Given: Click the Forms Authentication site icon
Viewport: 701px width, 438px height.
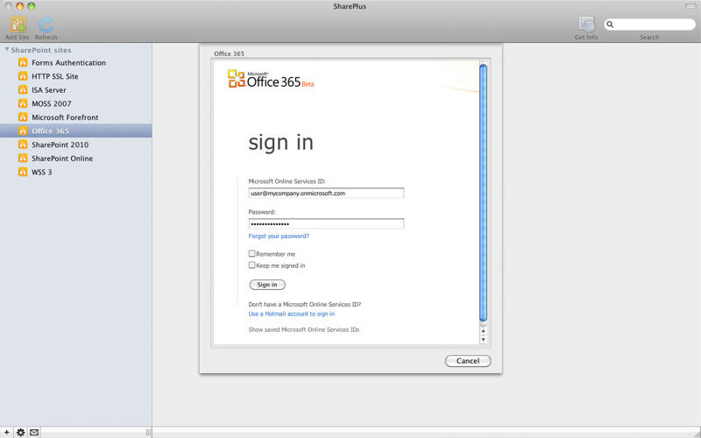Looking at the screenshot, I should tap(23, 62).
